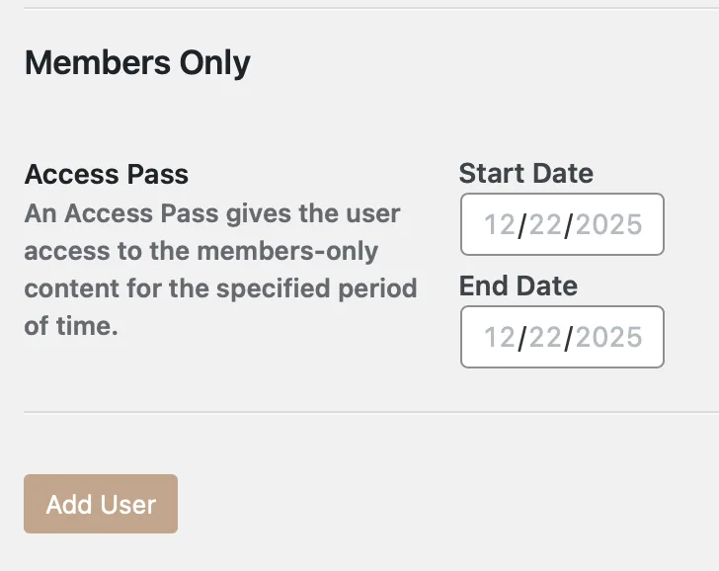Click the Add User button
This screenshot has width=719, height=571.
[101, 504]
